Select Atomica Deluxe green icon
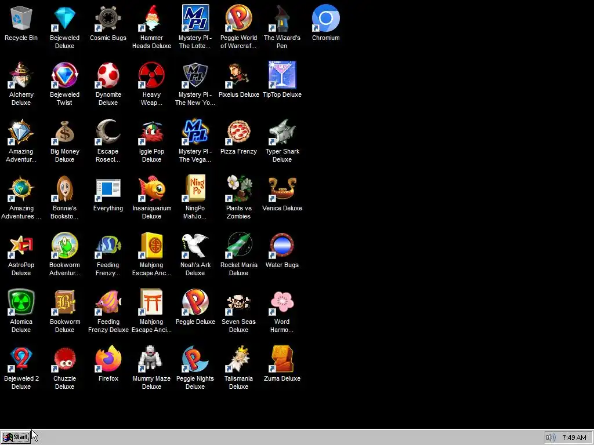Viewport: 594px width, 445px height. coord(21,302)
